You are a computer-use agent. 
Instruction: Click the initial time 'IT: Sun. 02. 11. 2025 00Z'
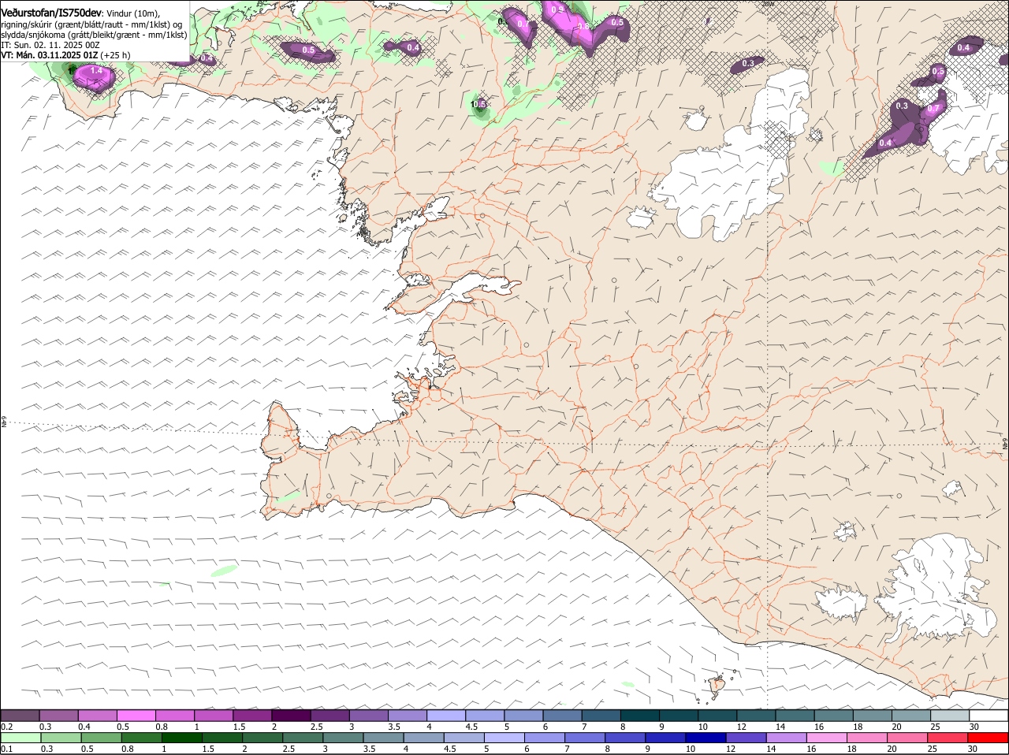coord(50,45)
